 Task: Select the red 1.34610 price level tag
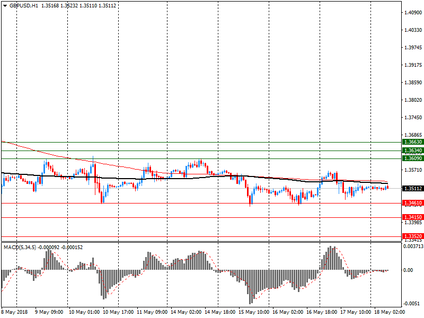tap(413, 203)
